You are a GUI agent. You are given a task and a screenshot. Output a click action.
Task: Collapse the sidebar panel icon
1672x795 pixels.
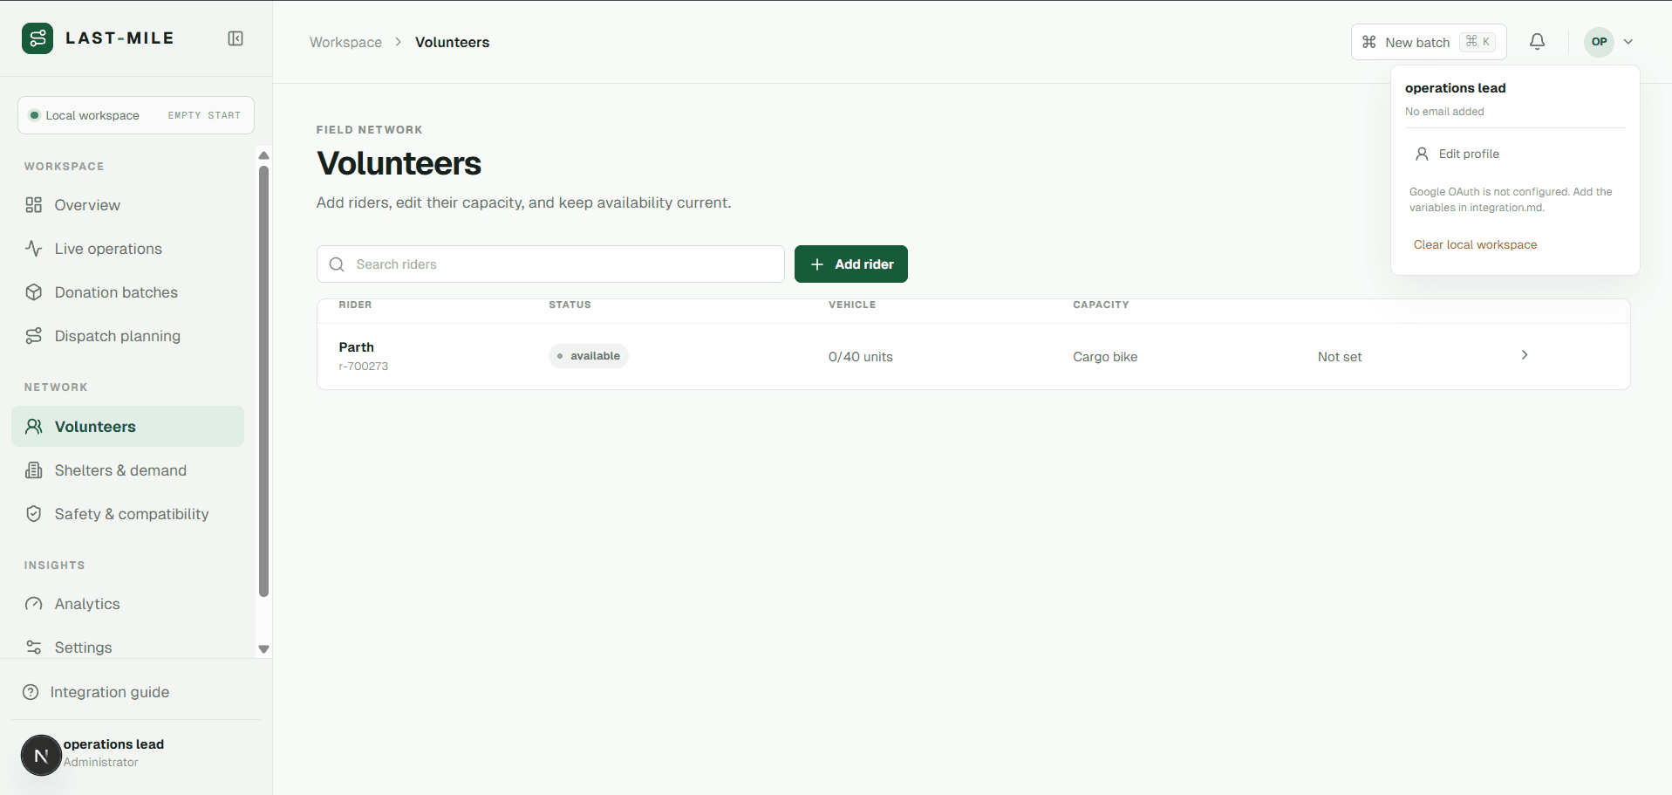[235, 38]
